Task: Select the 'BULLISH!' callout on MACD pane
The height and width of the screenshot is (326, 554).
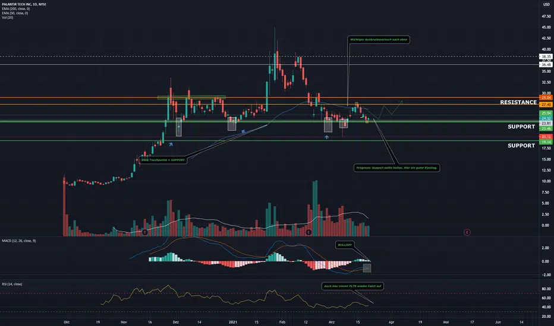Action: click(x=345, y=245)
